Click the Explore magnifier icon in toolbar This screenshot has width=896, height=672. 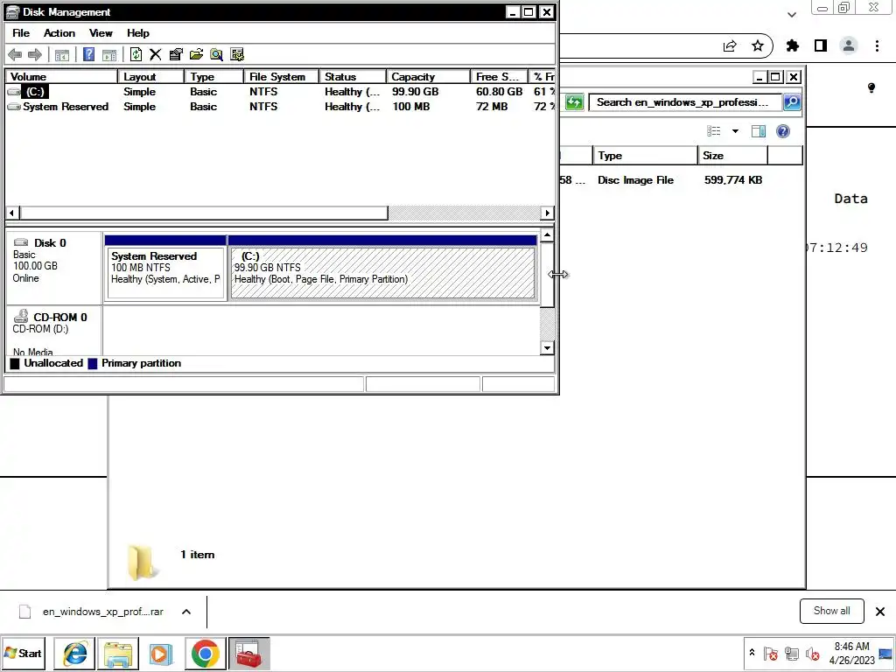coord(217,55)
